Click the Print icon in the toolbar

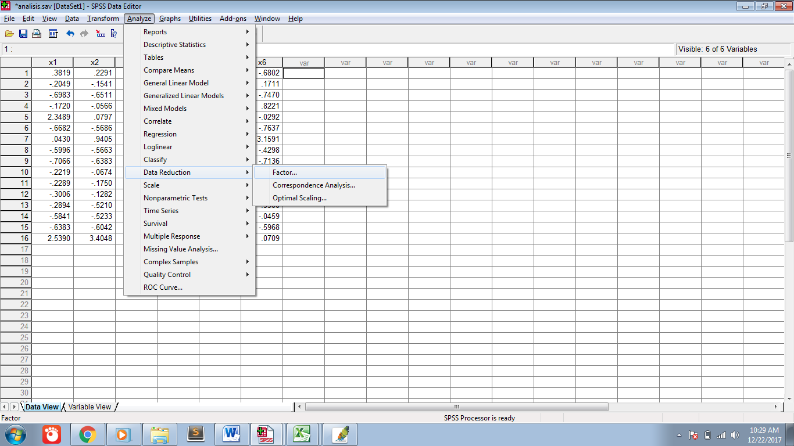click(x=37, y=34)
